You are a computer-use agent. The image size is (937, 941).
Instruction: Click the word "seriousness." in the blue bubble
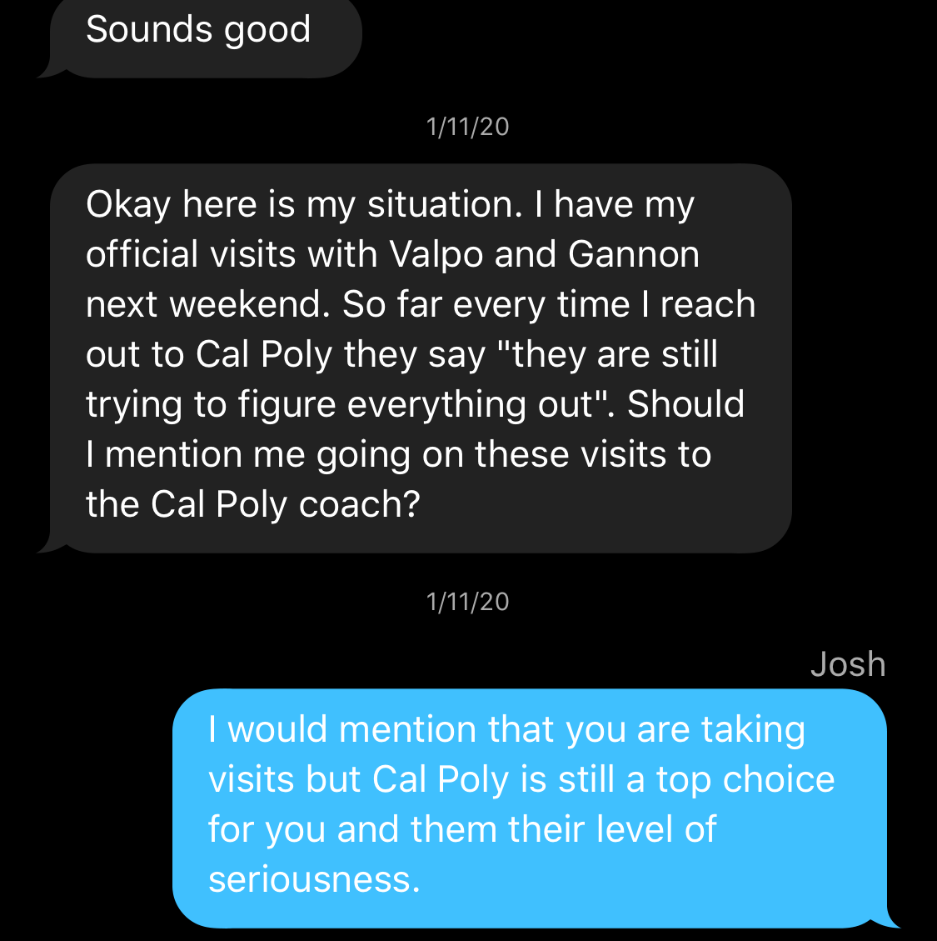(x=314, y=879)
